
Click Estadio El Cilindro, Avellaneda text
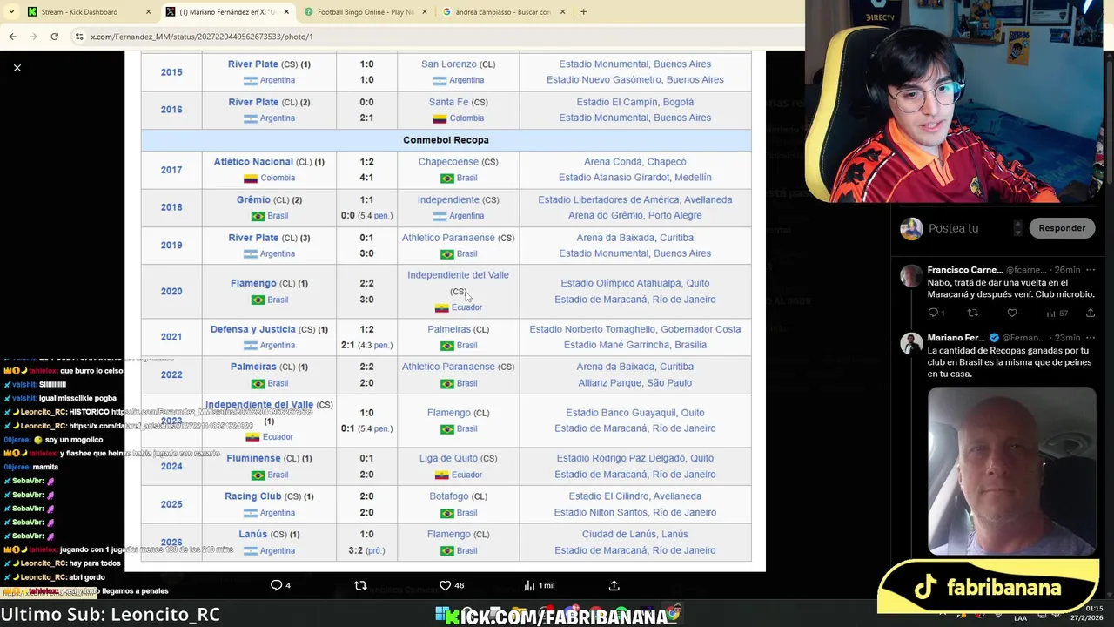pos(634,496)
